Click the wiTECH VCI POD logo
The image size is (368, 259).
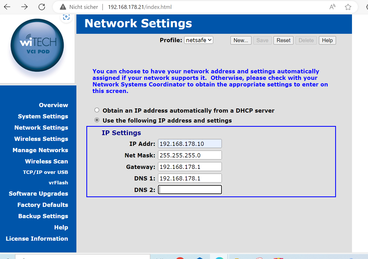[x=37, y=45]
